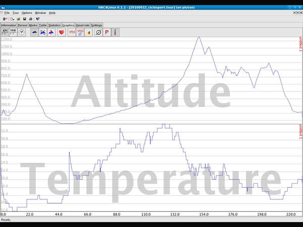The height and width of the screenshot is (227, 303).
Task: Open the Tour menu
Action: coord(16,13)
